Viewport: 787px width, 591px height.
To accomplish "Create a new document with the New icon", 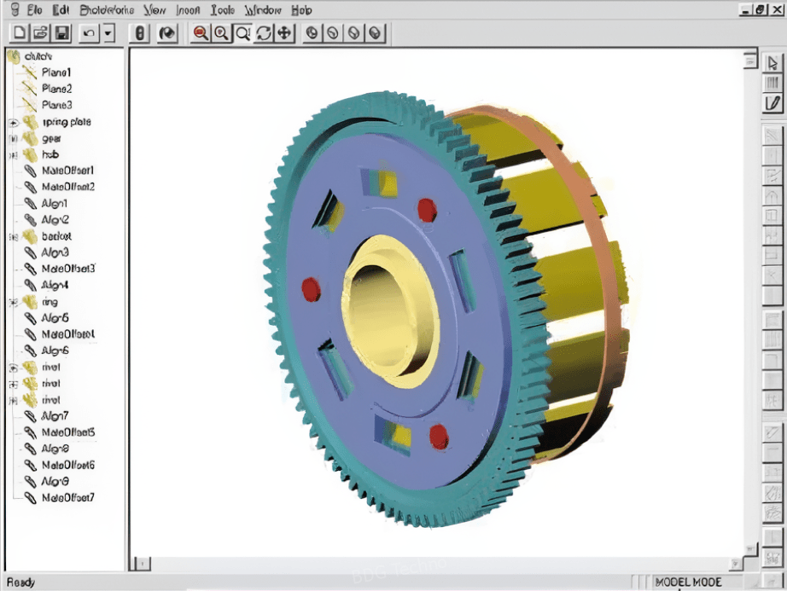I will pos(20,33).
